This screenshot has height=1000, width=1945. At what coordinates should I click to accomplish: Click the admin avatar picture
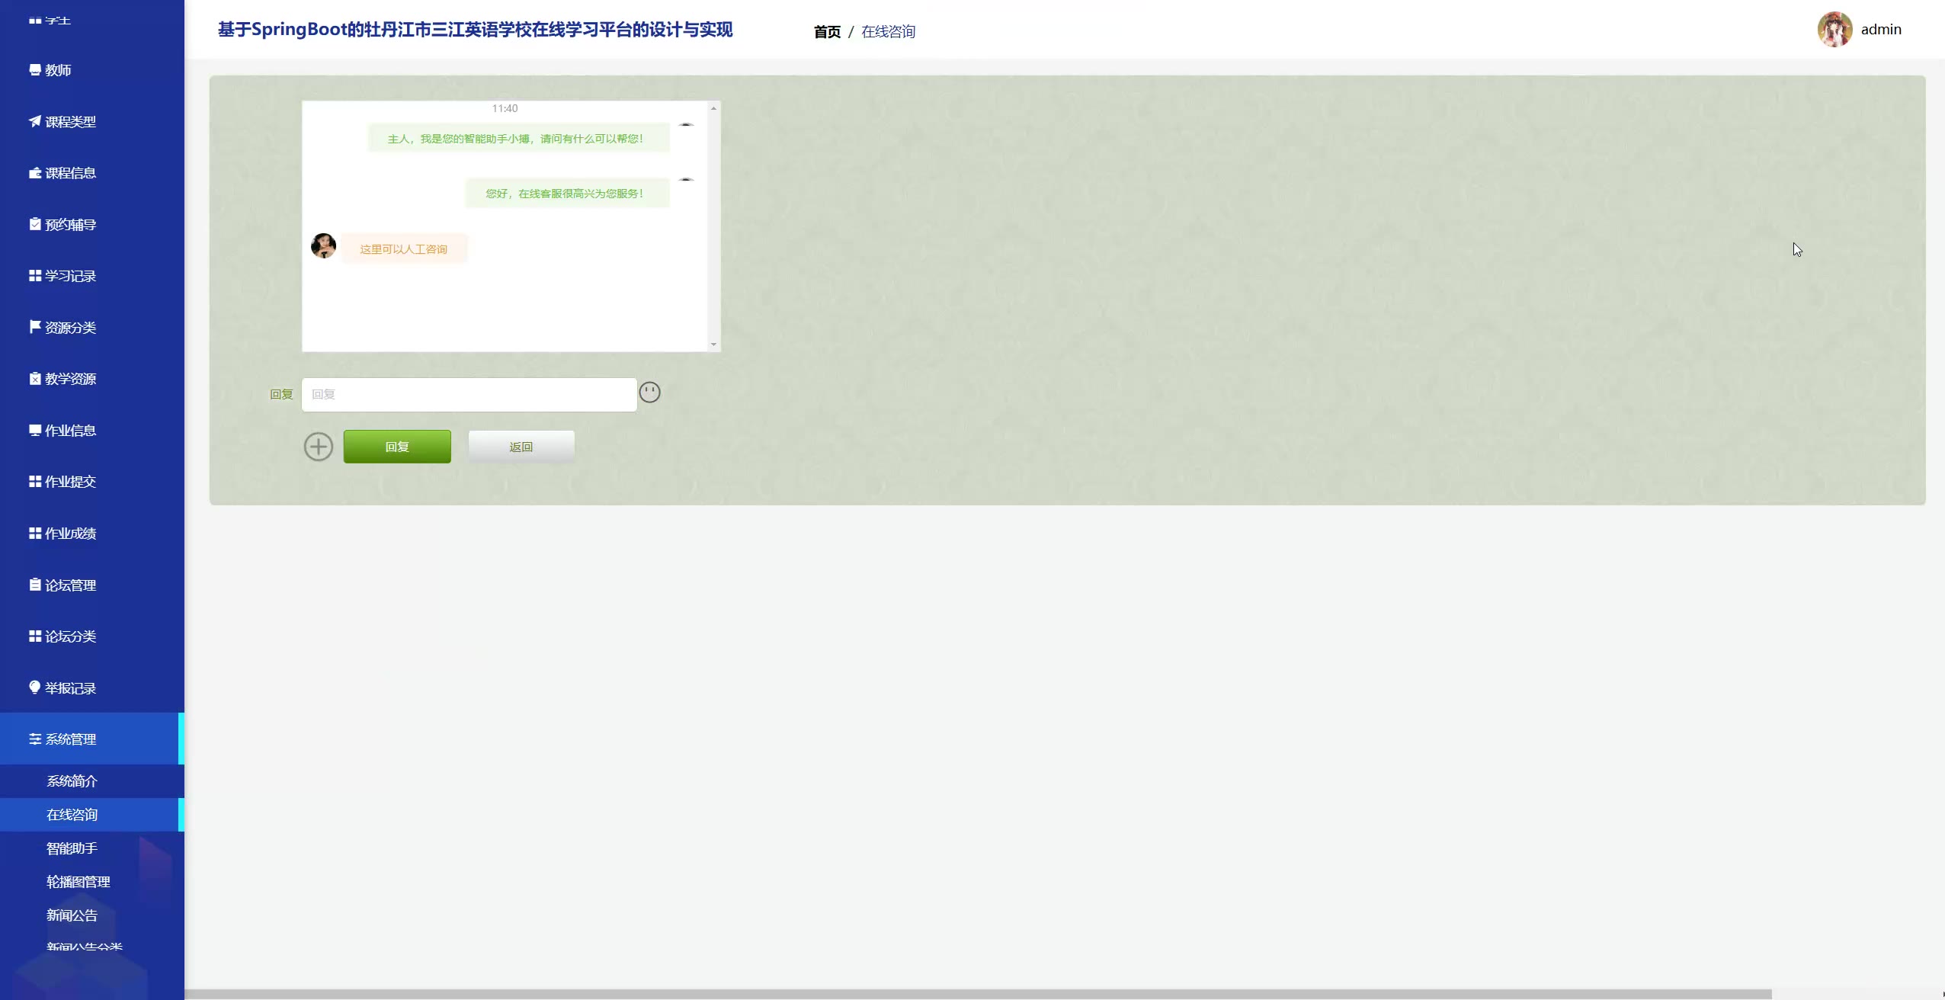1834,30
